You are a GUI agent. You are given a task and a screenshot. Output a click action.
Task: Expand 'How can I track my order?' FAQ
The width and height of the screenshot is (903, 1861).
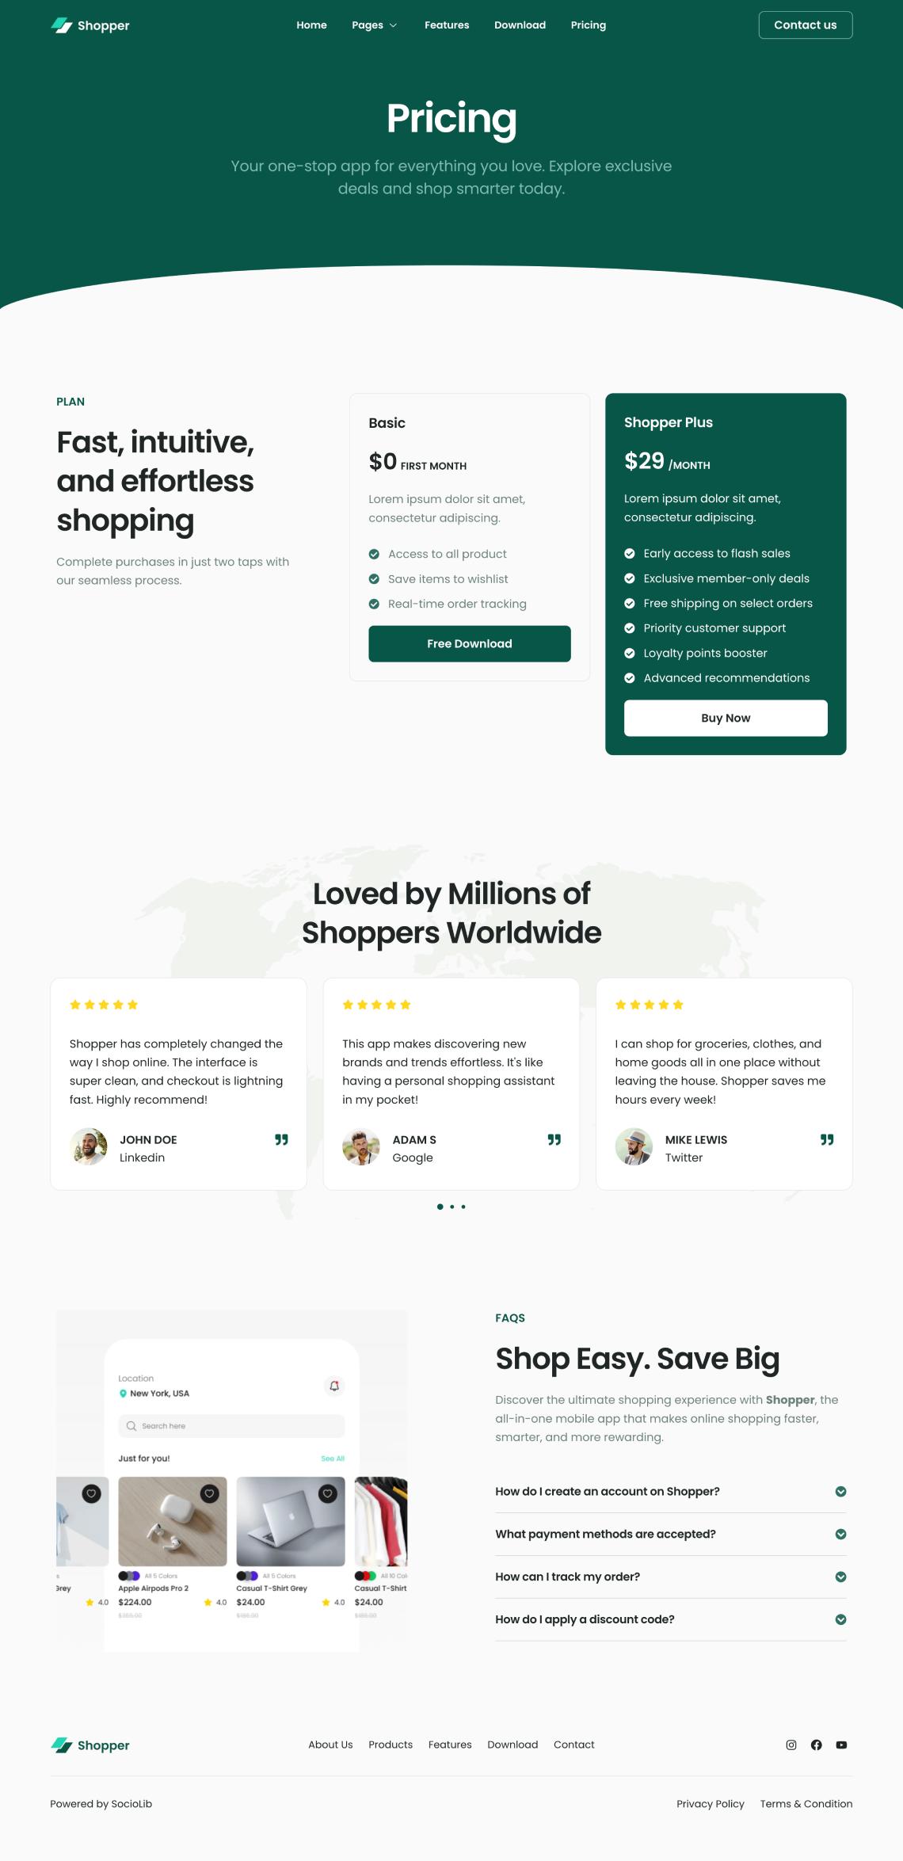pyautogui.click(x=671, y=1577)
